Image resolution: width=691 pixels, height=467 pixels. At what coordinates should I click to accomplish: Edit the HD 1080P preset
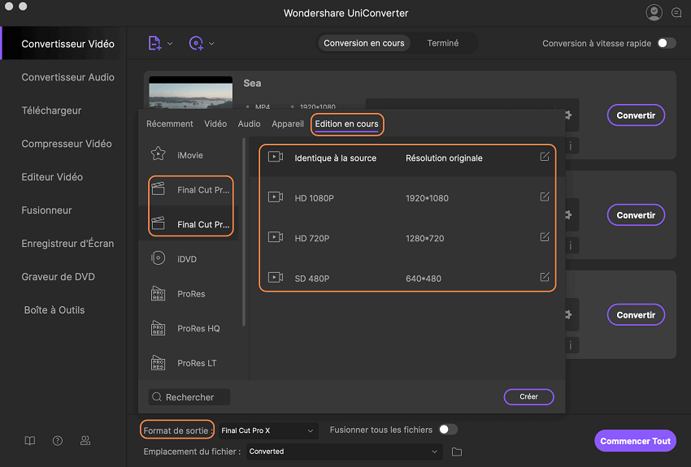545,197
